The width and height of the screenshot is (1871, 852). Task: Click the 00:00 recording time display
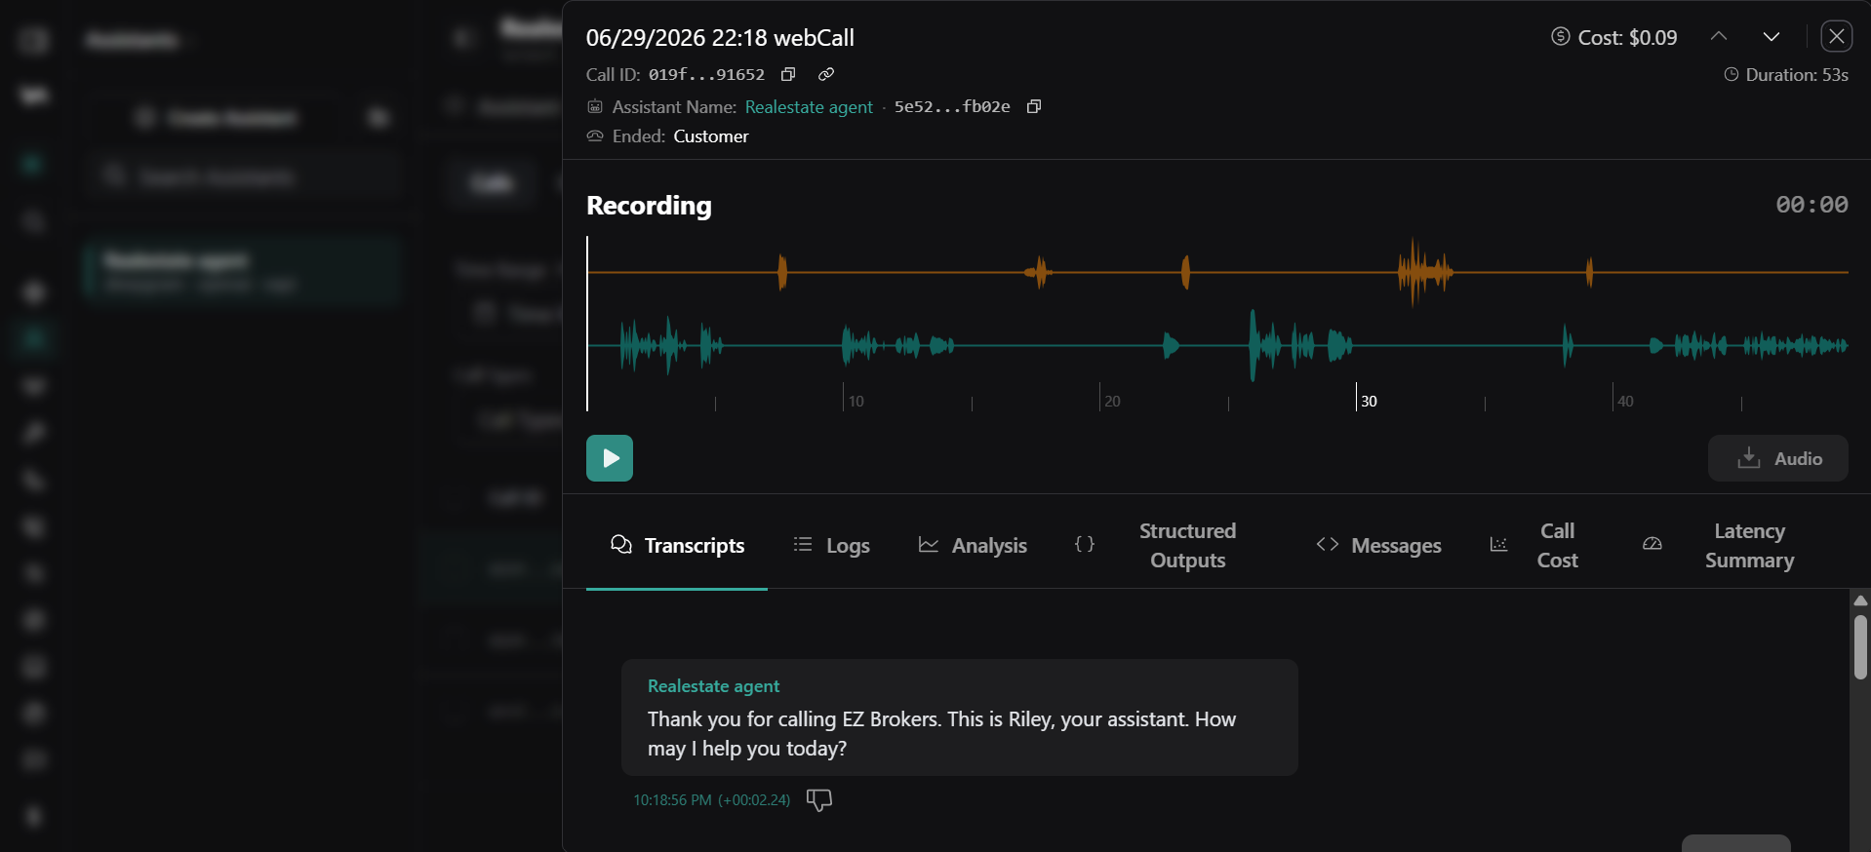[x=1811, y=205]
